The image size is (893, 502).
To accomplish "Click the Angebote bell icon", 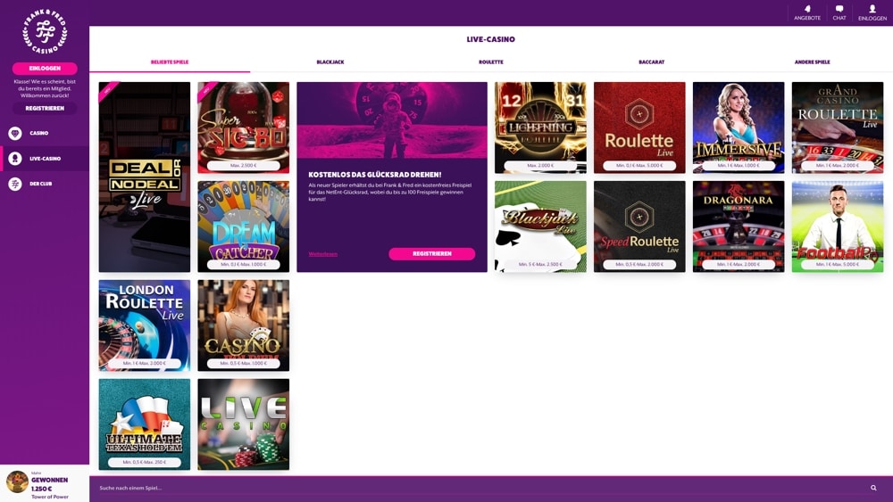I will pos(807,9).
